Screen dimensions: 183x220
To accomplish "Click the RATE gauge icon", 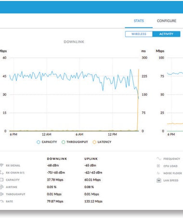I will [x=1, y=201].
